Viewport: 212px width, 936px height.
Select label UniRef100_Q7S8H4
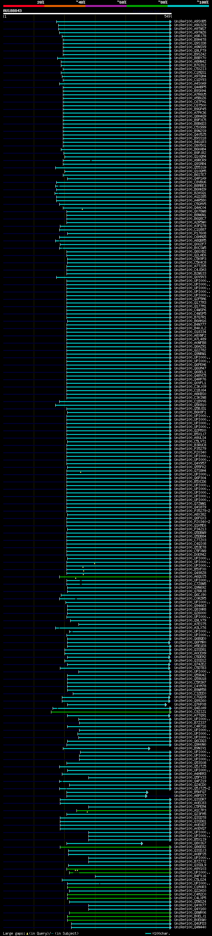(x=190, y=470)
